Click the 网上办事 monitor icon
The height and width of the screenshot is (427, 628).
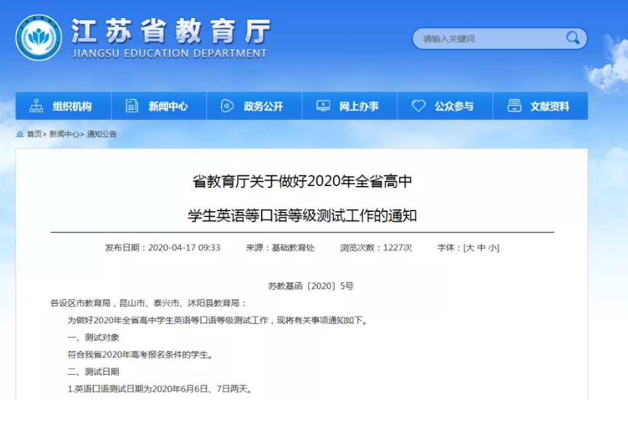click(323, 106)
